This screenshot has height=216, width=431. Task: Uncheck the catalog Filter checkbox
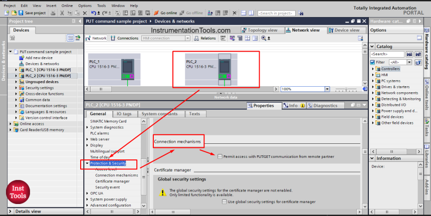pyautogui.click(x=372, y=62)
